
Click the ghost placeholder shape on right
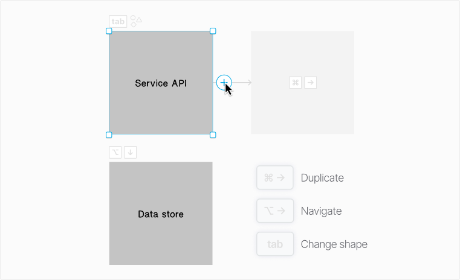[x=302, y=83]
